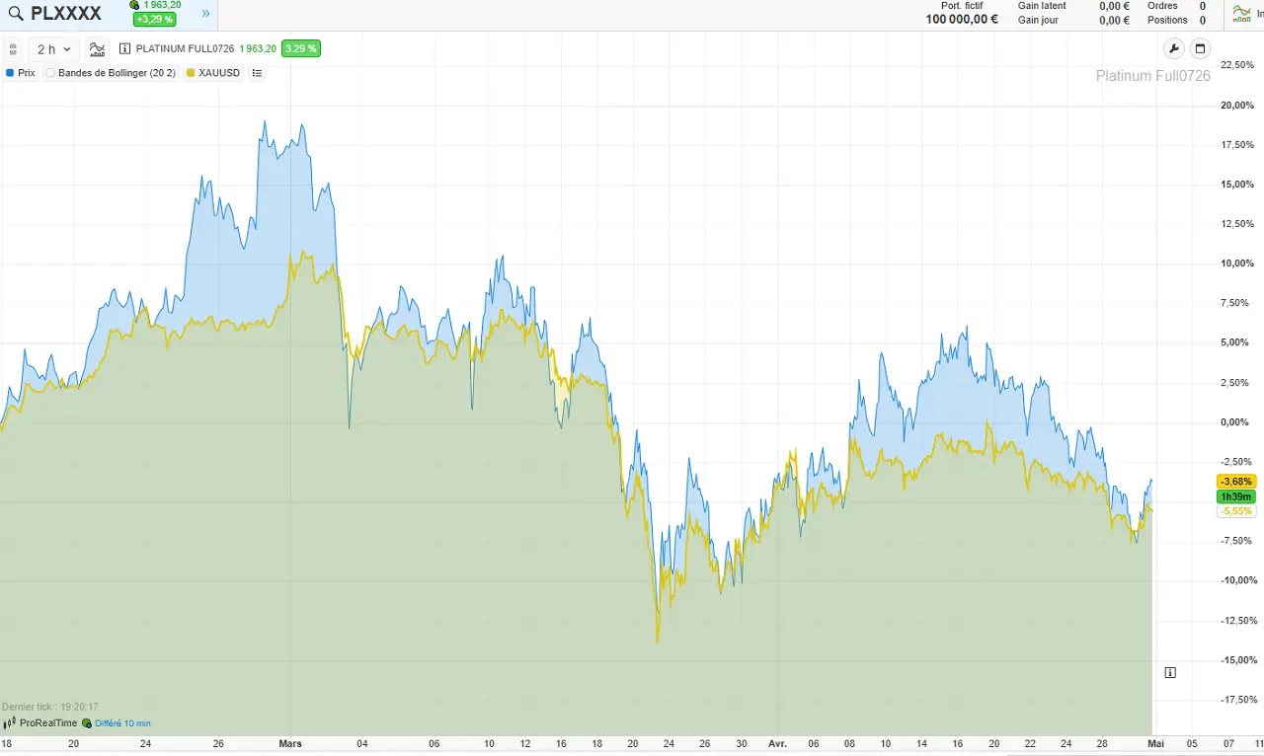The width and height of the screenshot is (1264, 756).
Task: Click the Mars label on time axis
Action: click(290, 743)
